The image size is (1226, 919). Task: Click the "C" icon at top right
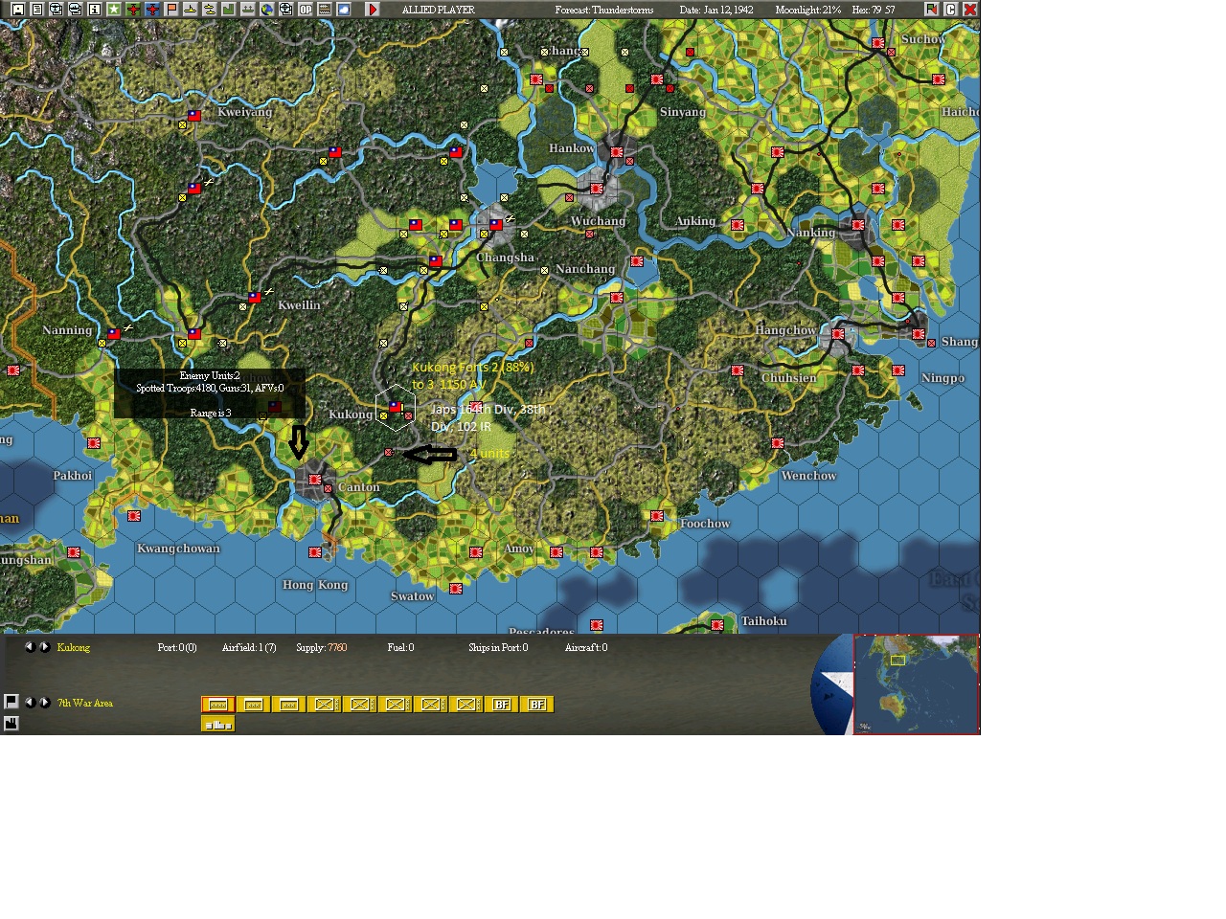click(x=951, y=10)
